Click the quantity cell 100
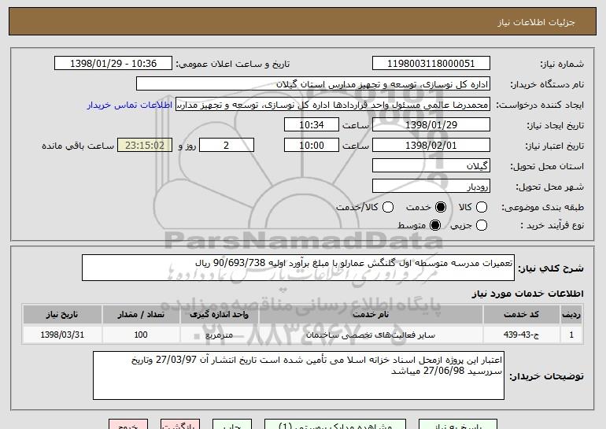The image size is (606, 429). pyautogui.click(x=141, y=335)
